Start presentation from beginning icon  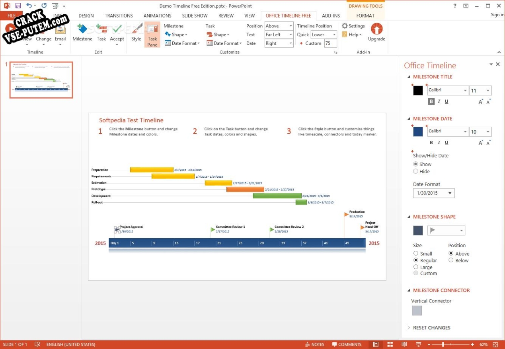(x=55, y=6)
